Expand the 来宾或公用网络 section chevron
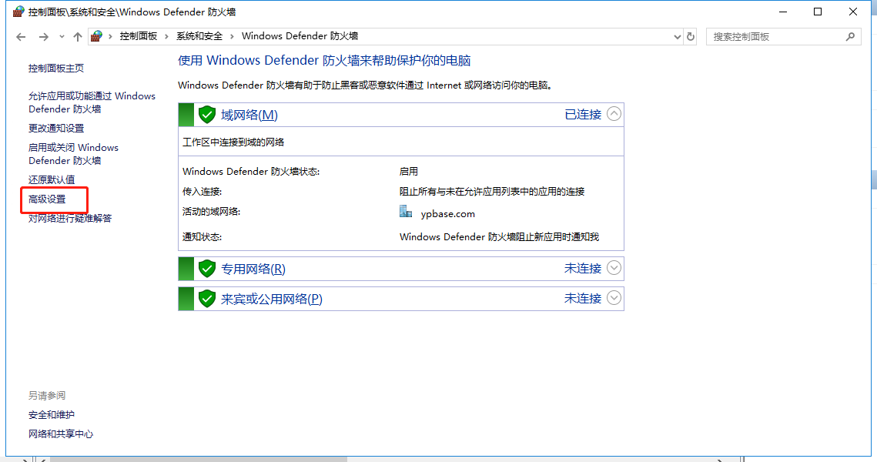The height and width of the screenshot is (462, 877). (614, 298)
